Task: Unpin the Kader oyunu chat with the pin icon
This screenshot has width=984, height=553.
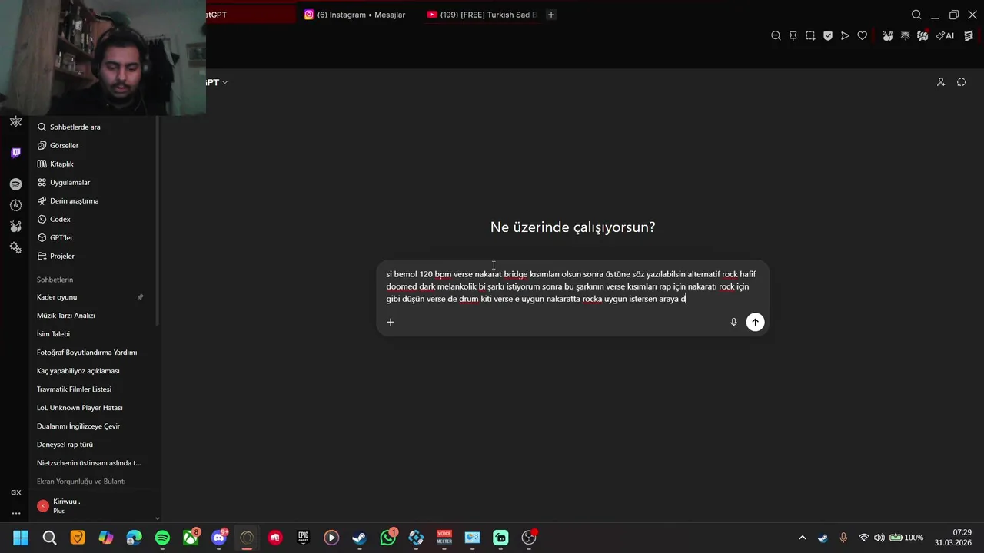Action: pos(140,297)
